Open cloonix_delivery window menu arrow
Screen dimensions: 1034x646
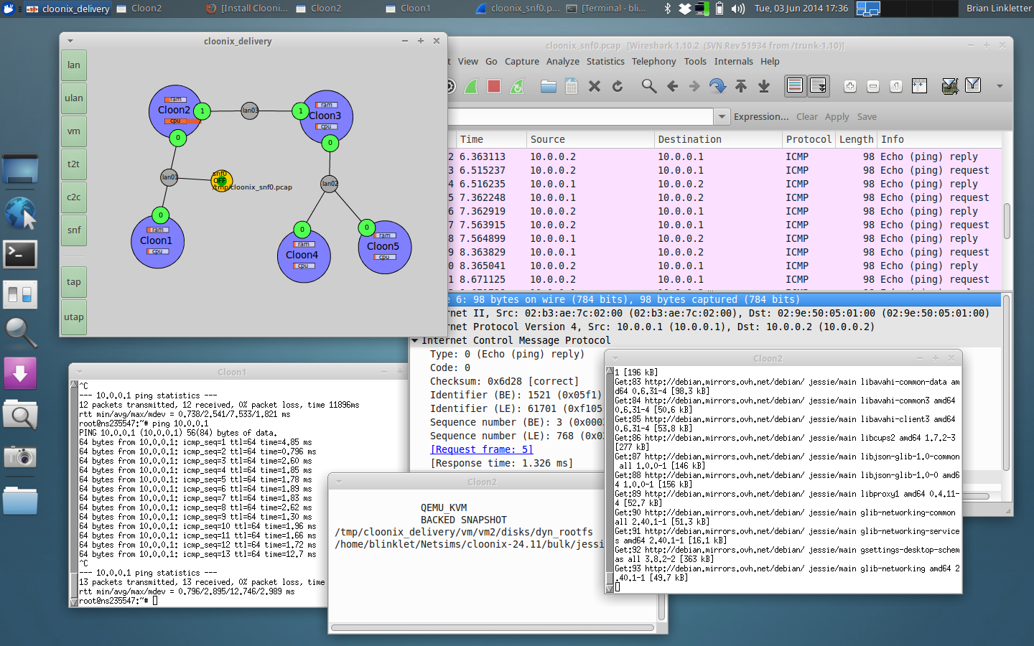point(70,41)
